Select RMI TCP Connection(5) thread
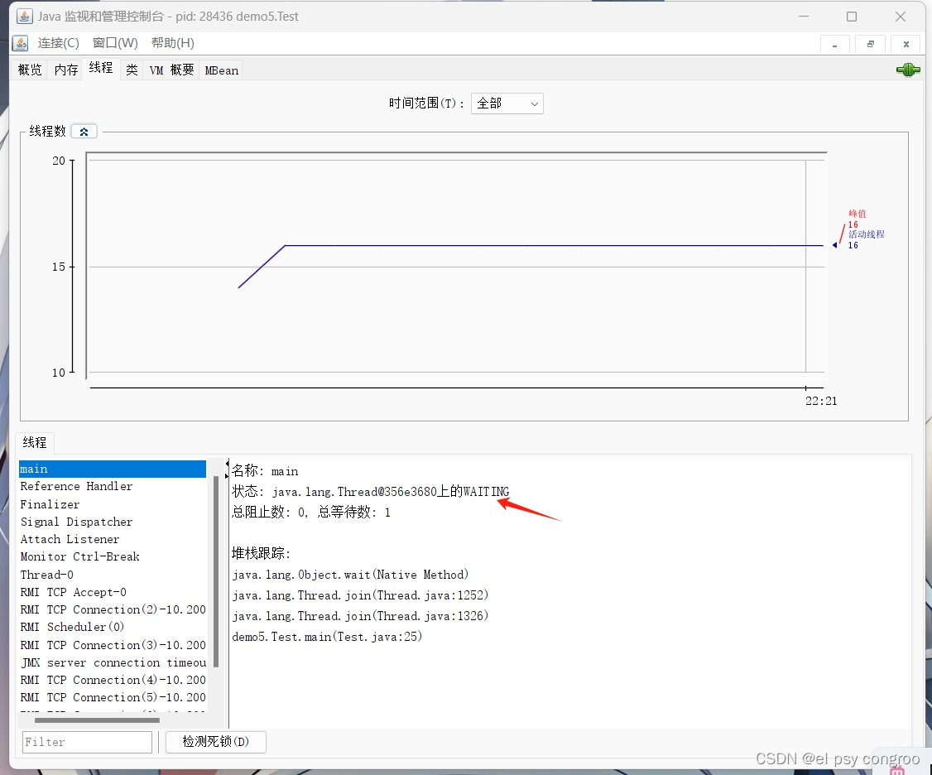 pos(113,697)
